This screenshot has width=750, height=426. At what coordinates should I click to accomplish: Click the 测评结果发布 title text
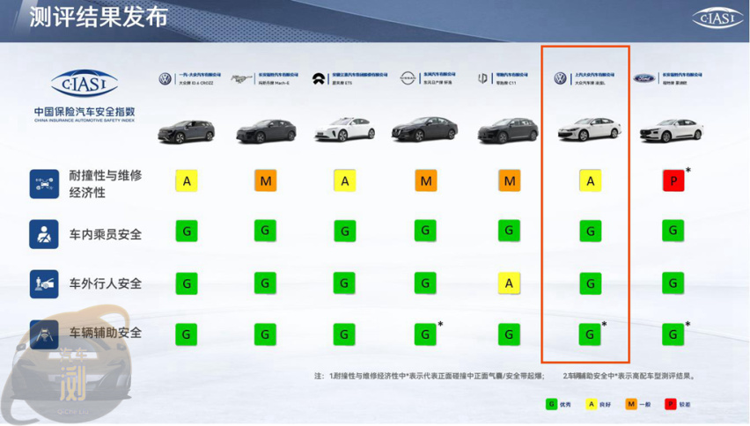(99, 17)
